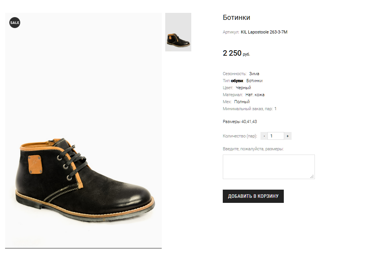Click the «Ботинки» product title

pos(236,18)
